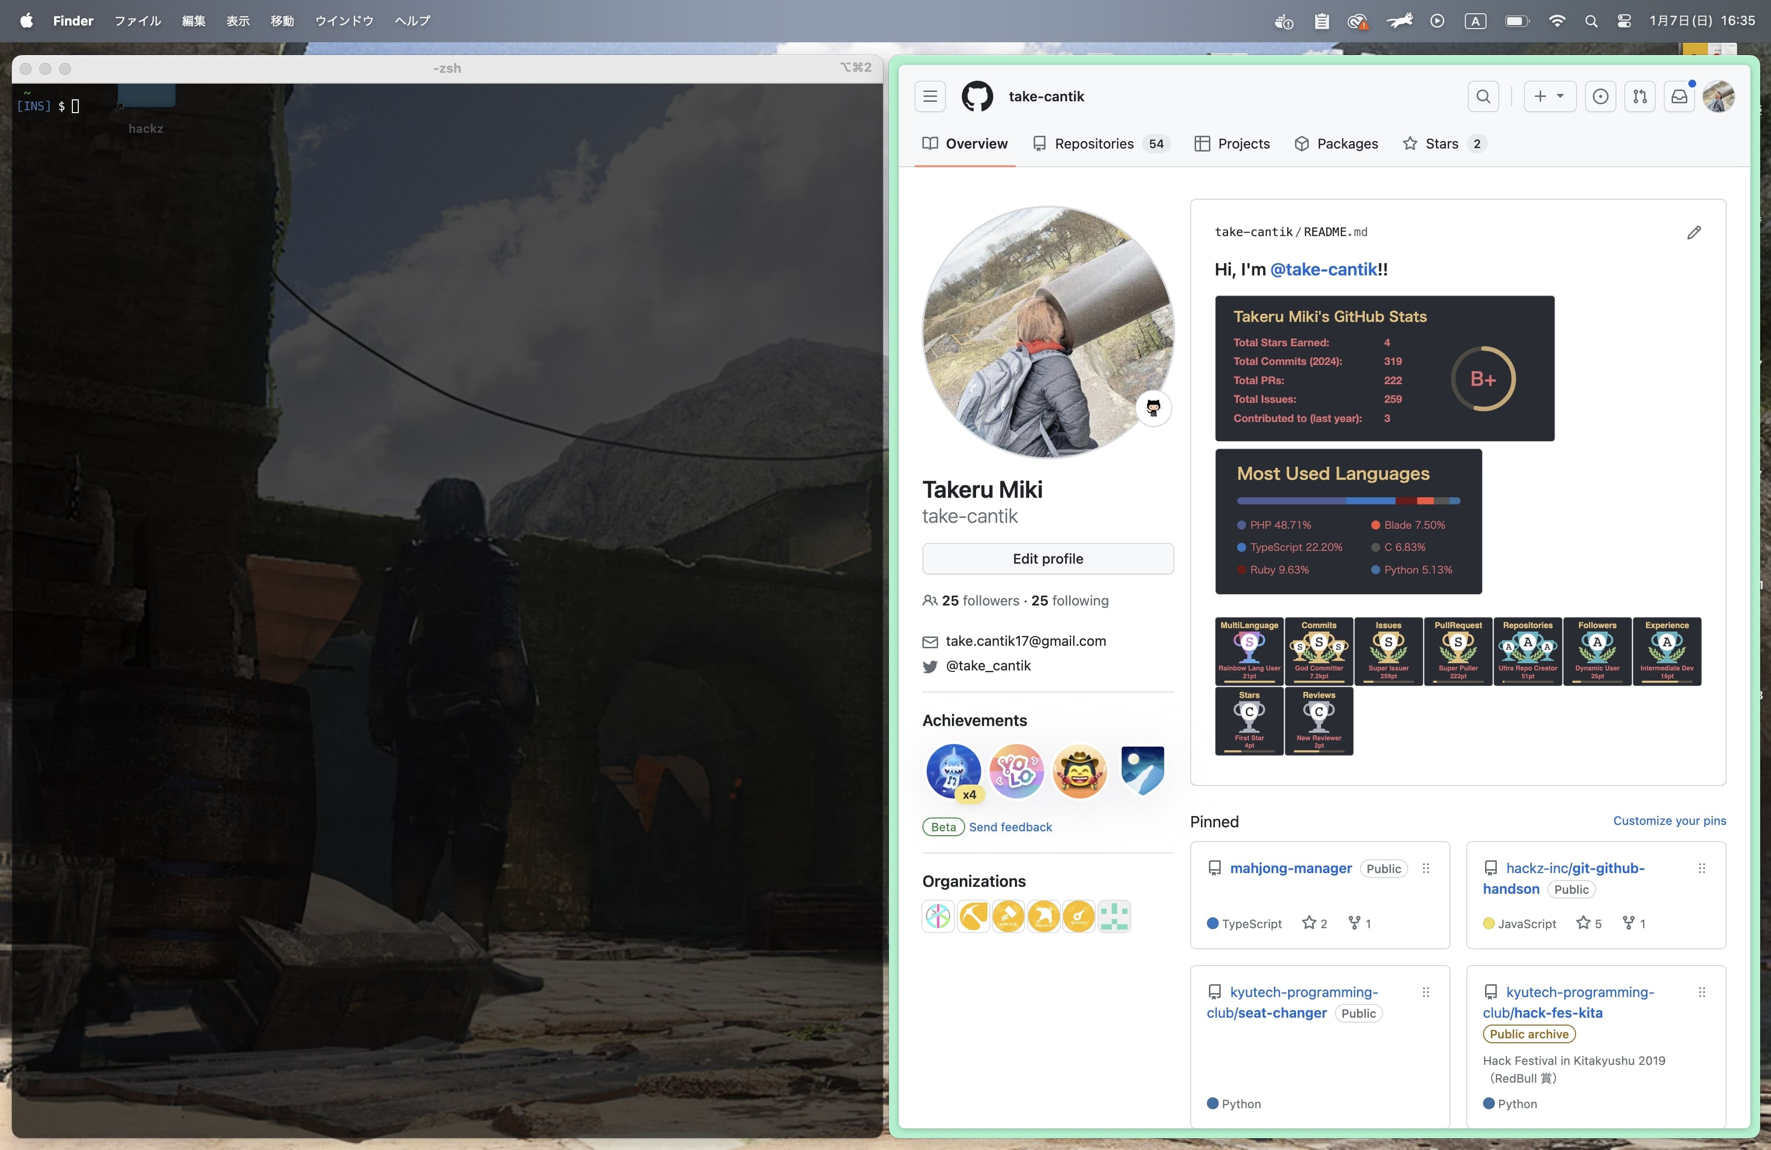This screenshot has height=1150, width=1771.
Task: Click the Reviews trophy badge
Action: (x=1319, y=721)
